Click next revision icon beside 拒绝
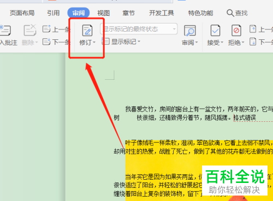The width and height of the screenshot is (273, 201). pos(253,42)
